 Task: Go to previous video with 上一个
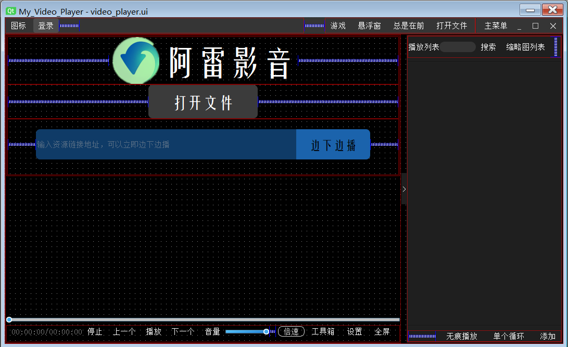(x=124, y=332)
